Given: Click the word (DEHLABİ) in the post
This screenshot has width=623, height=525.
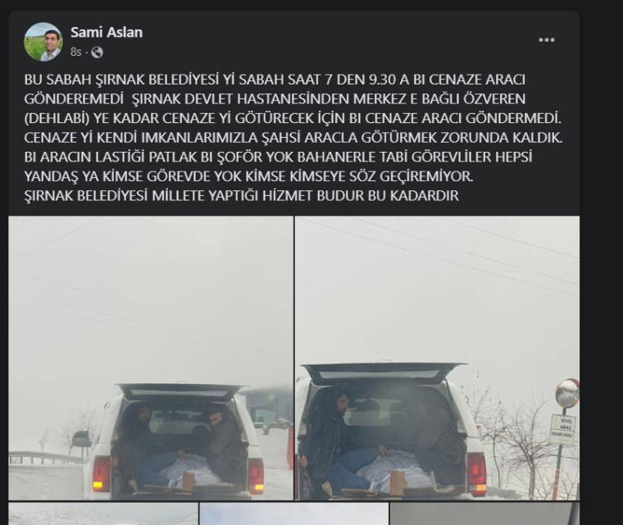Looking at the screenshot, I should tap(57, 118).
